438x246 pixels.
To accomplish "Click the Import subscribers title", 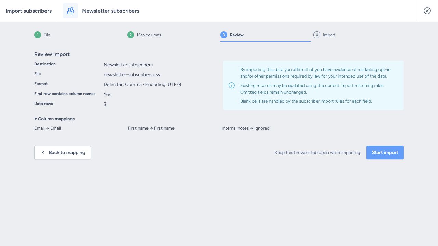I will point(29,11).
